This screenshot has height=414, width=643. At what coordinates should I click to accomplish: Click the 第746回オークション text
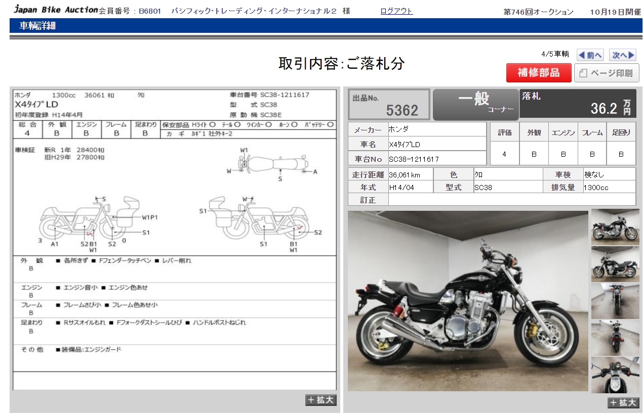(x=539, y=12)
